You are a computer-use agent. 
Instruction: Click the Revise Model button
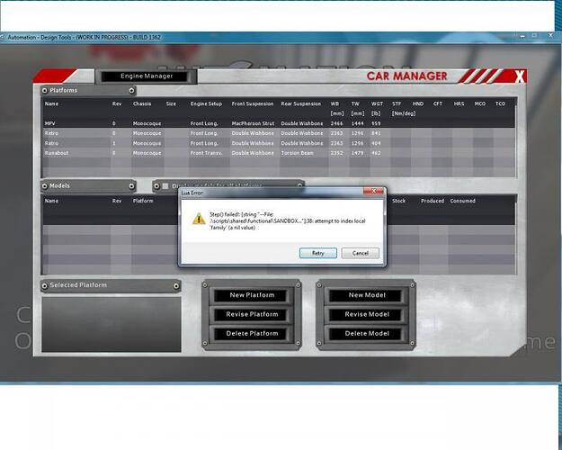366,314
